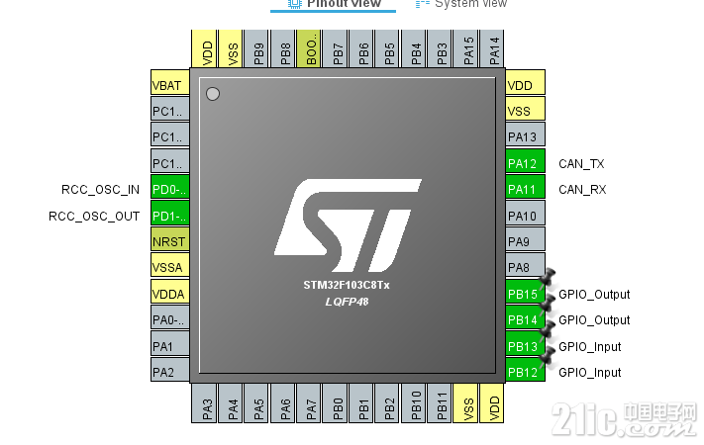
Task: Click the pushpin icon on PB12
Action: (x=548, y=357)
